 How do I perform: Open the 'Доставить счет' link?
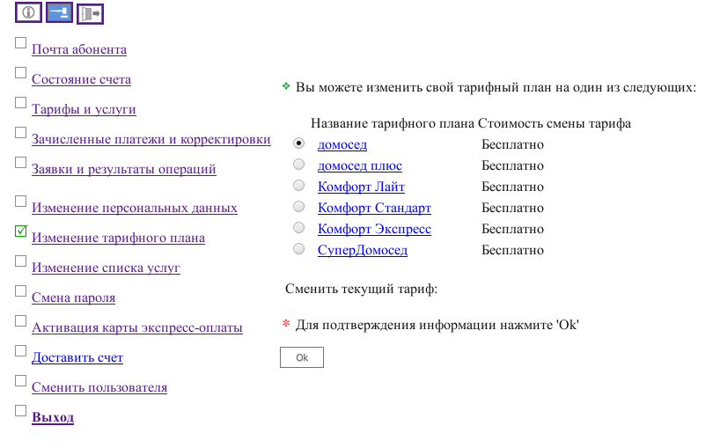(x=77, y=357)
